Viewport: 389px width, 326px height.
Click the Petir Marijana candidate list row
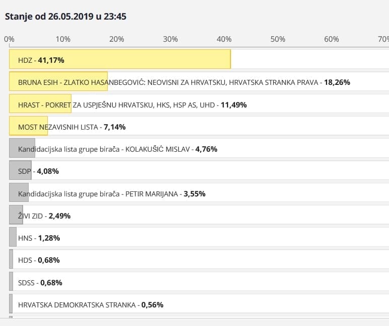(x=111, y=193)
